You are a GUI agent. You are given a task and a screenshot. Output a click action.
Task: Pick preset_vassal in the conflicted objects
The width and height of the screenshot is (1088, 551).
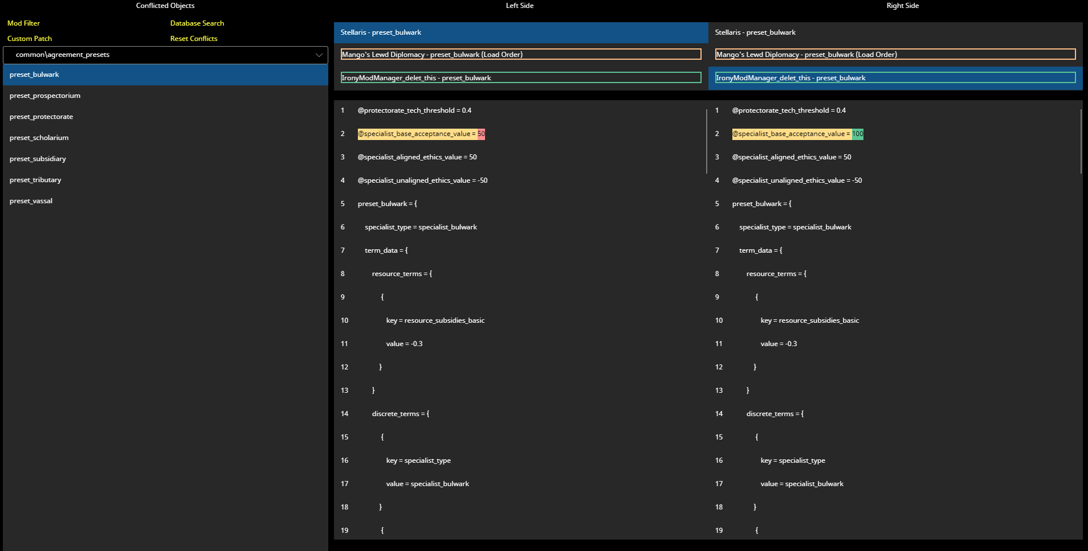coord(165,201)
